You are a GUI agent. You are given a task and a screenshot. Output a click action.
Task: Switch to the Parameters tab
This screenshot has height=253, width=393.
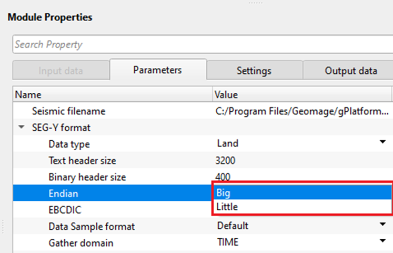pos(157,70)
